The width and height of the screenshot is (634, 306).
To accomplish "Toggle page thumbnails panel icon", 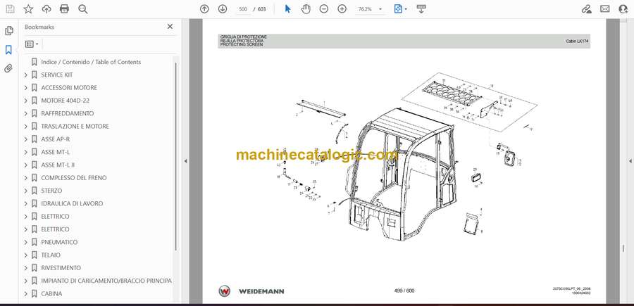I will (9, 31).
